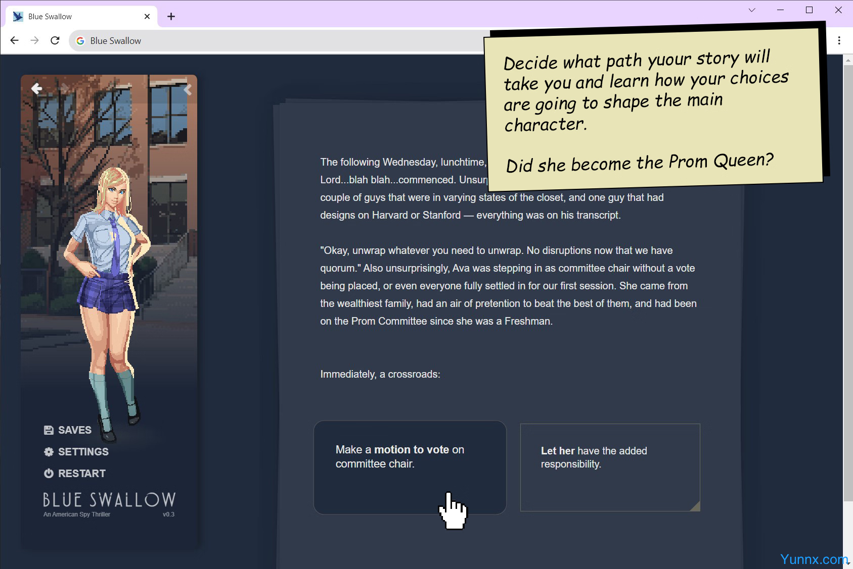The image size is (853, 569).
Task: Click the settings gear icon
Action: [49, 452]
